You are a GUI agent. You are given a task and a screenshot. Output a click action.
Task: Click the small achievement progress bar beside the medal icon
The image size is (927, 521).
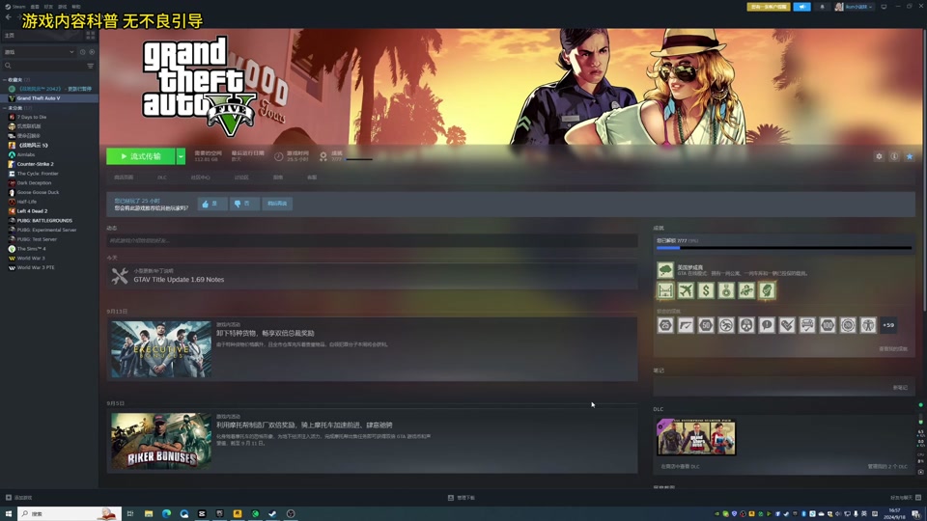[x=359, y=159]
